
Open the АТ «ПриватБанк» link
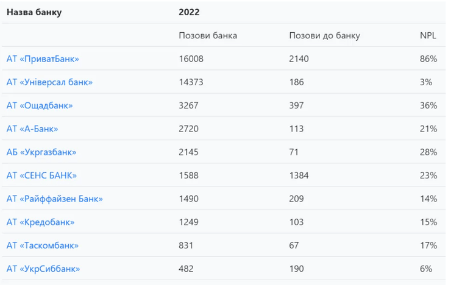coord(43,59)
